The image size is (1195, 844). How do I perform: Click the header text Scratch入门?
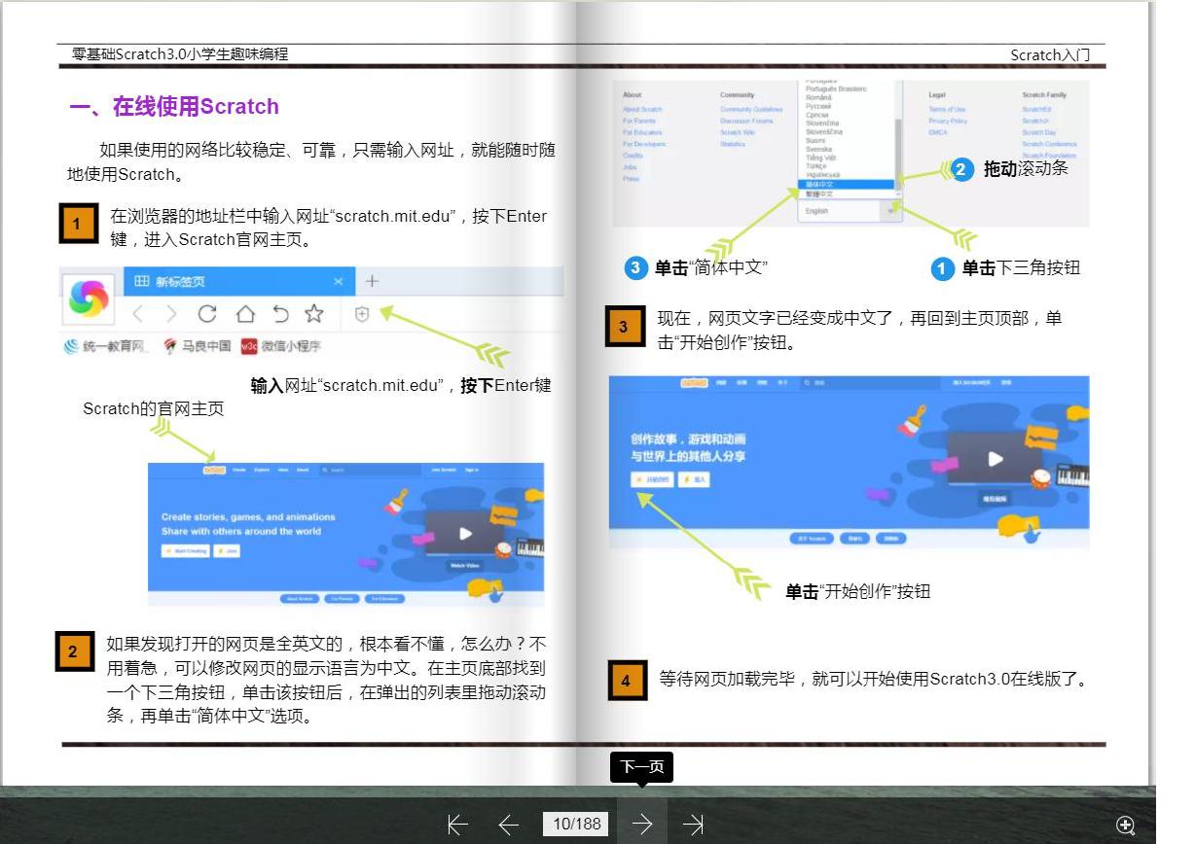click(1050, 55)
